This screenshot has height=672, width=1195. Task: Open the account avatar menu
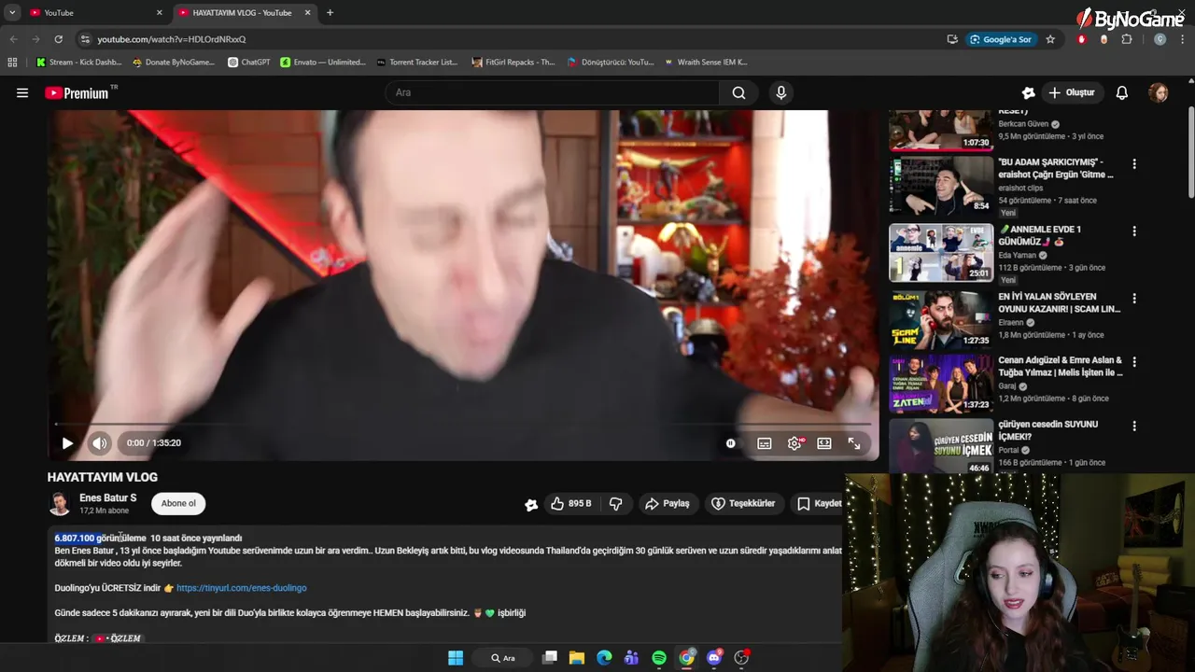[x=1159, y=92]
